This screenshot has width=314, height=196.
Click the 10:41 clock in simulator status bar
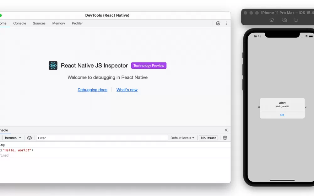point(257,36)
